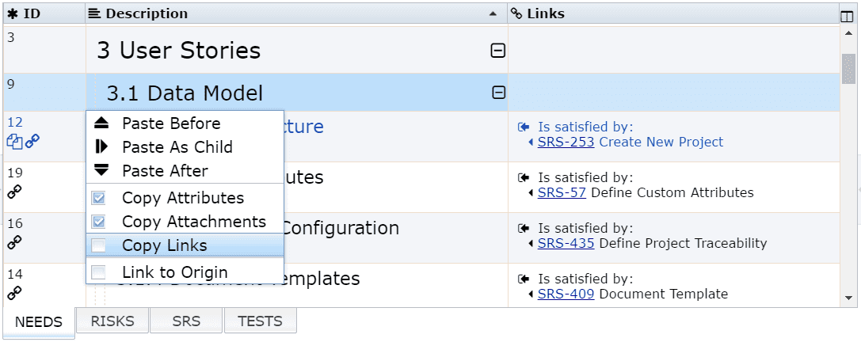
Task: Click the ID 12 link
Action: click(15, 123)
